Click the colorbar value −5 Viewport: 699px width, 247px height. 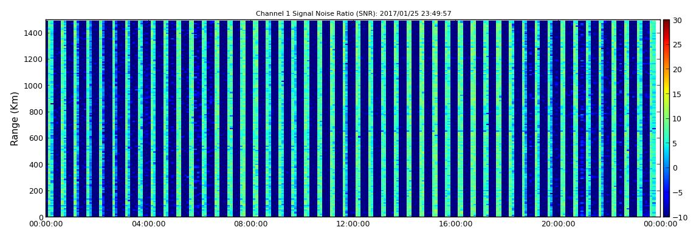(x=678, y=192)
